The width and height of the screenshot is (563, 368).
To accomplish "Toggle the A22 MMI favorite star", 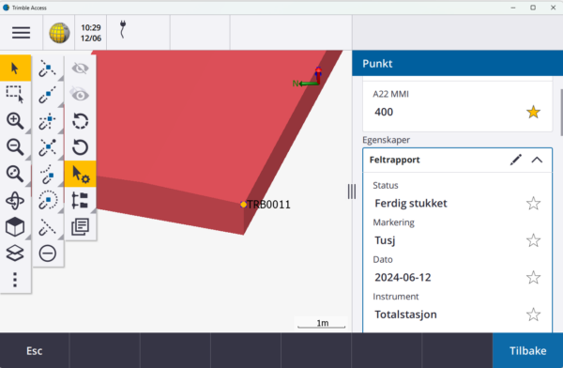I will [x=533, y=112].
